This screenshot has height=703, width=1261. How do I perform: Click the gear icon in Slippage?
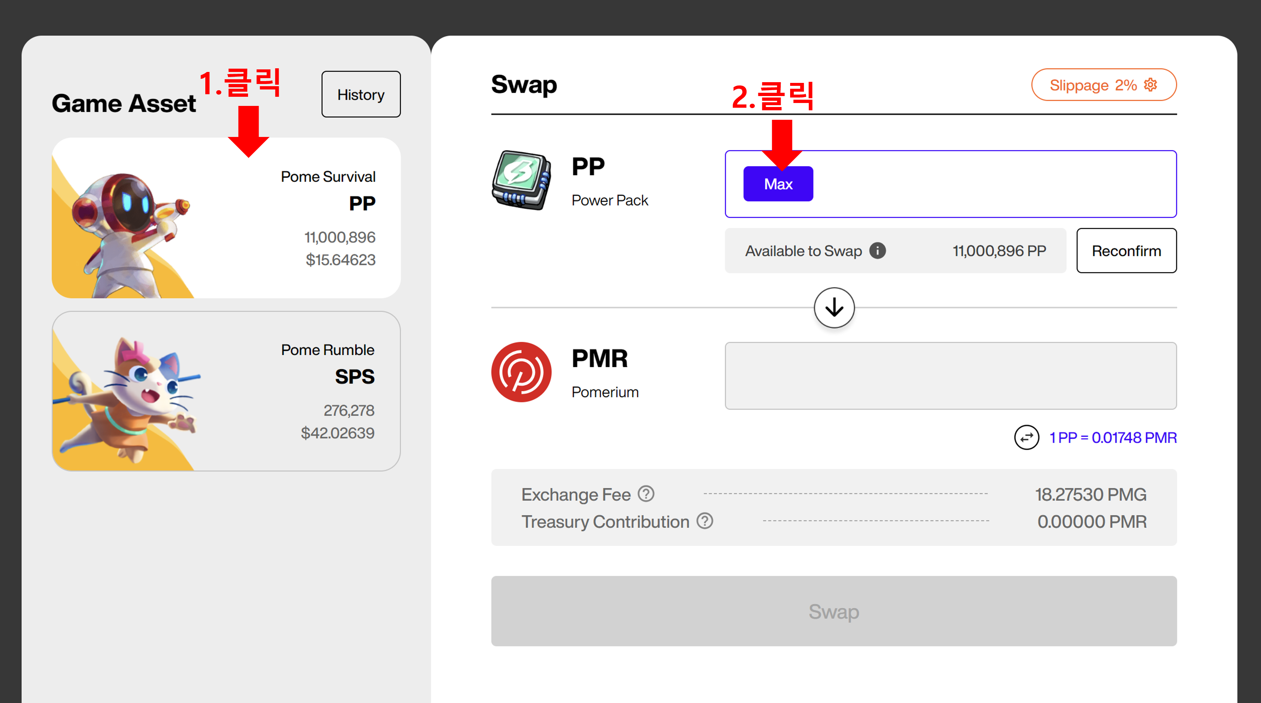[x=1150, y=85]
